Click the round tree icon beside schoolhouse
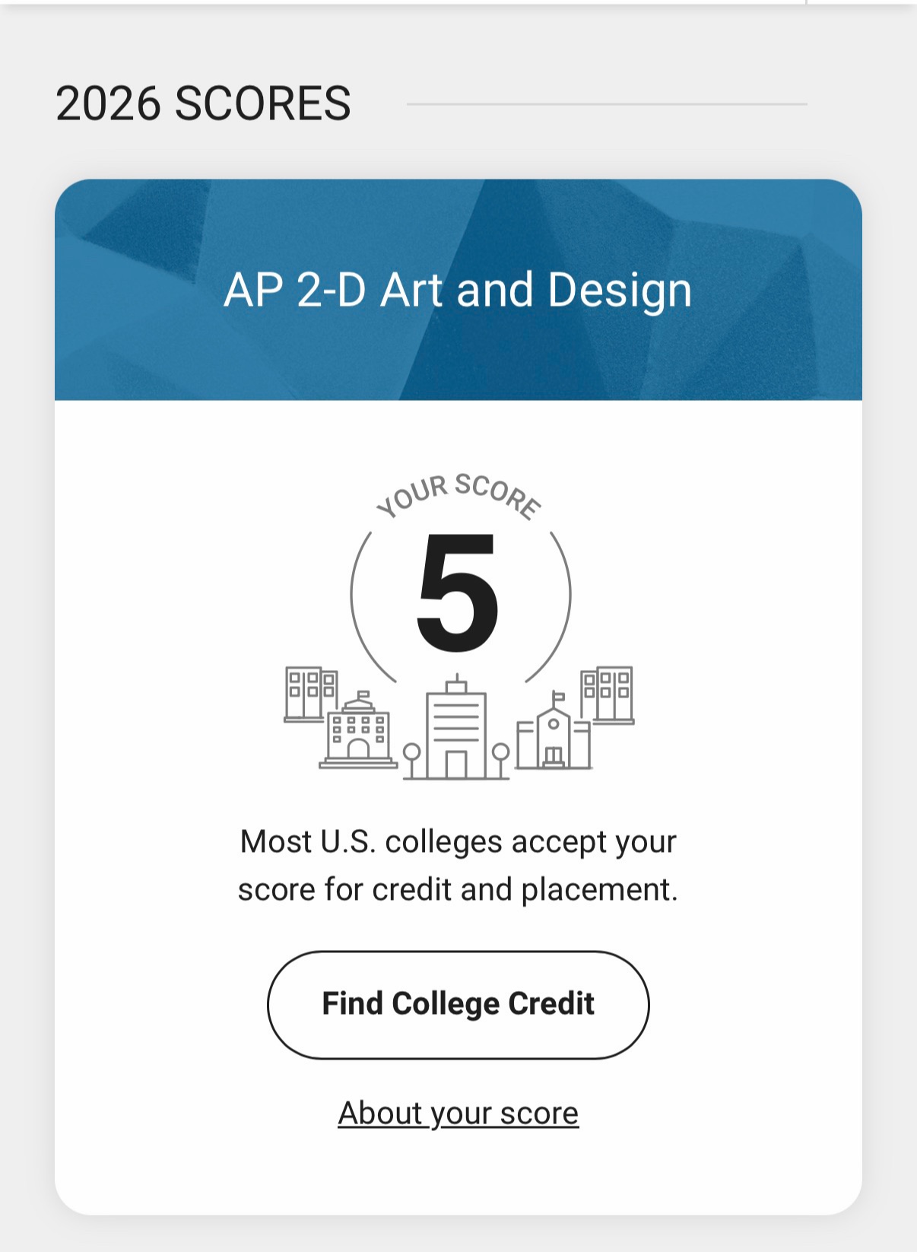The image size is (917, 1252). pyautogui.click(x=500, y=761)
